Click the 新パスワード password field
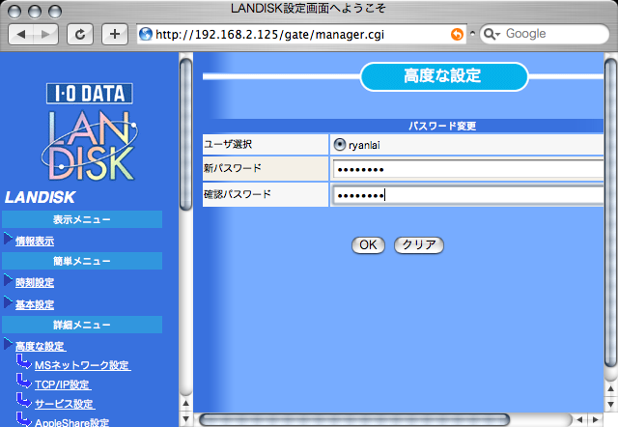618x427 pixels. [x=468, y=169]
